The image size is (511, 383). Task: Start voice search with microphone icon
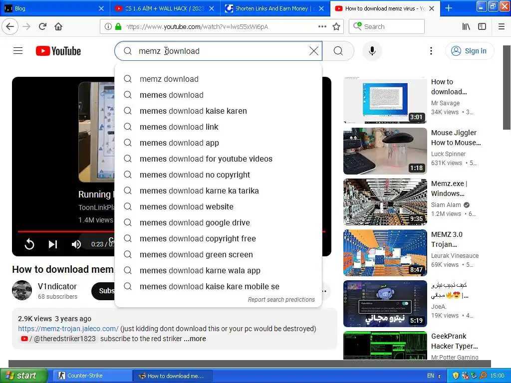coord(372,51)
